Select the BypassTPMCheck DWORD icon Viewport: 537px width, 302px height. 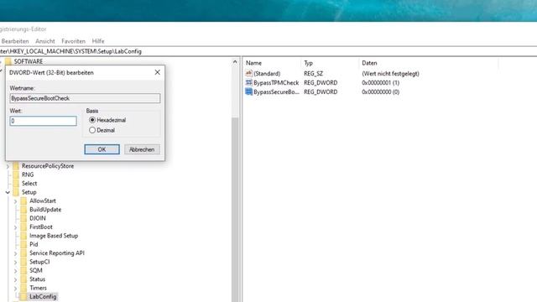(249, 82)
